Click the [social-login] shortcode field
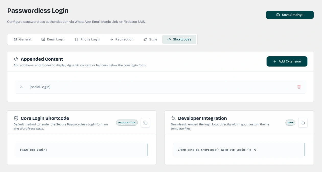This screenshot has height=172, width=322. [160, 87]
